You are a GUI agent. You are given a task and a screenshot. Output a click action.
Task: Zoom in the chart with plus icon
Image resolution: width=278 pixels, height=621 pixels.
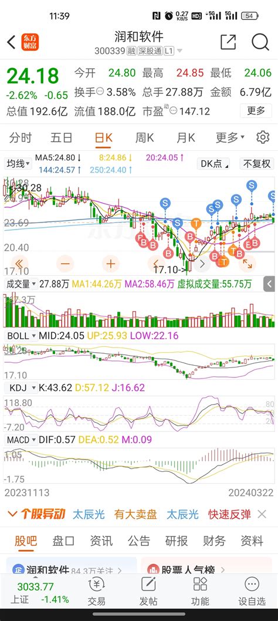[x=110, y=264]
